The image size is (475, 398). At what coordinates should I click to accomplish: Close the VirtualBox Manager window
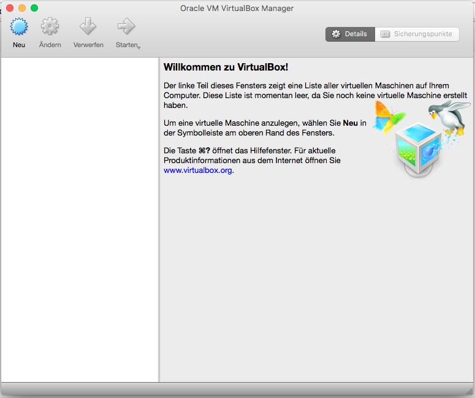[x=10, y=8]
